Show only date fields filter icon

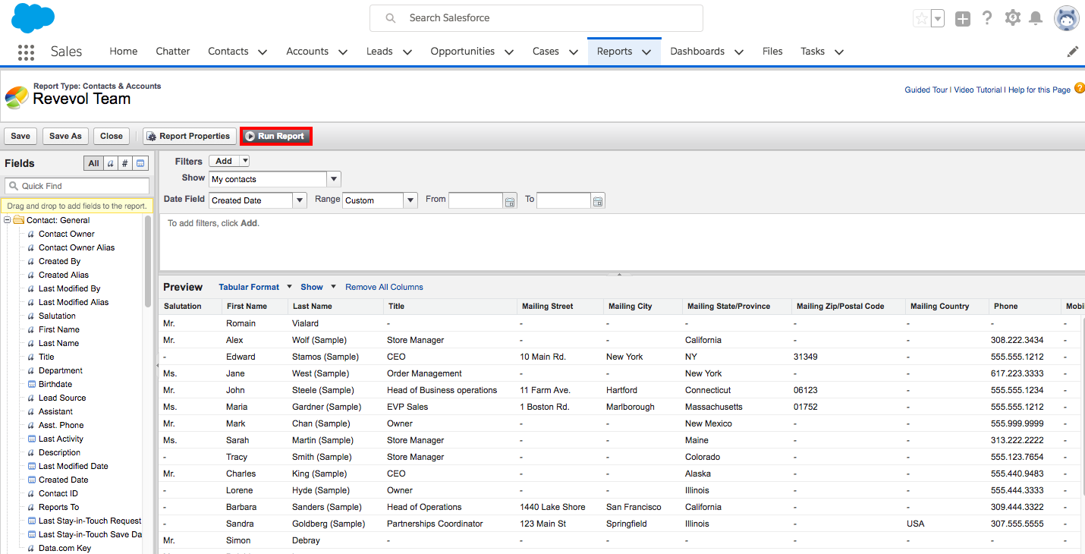(141, 163)
